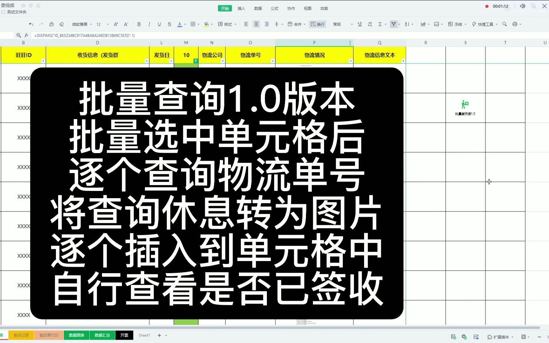
Task: Click the clear formatting eraser icon
Action: [x=62, y=24]
